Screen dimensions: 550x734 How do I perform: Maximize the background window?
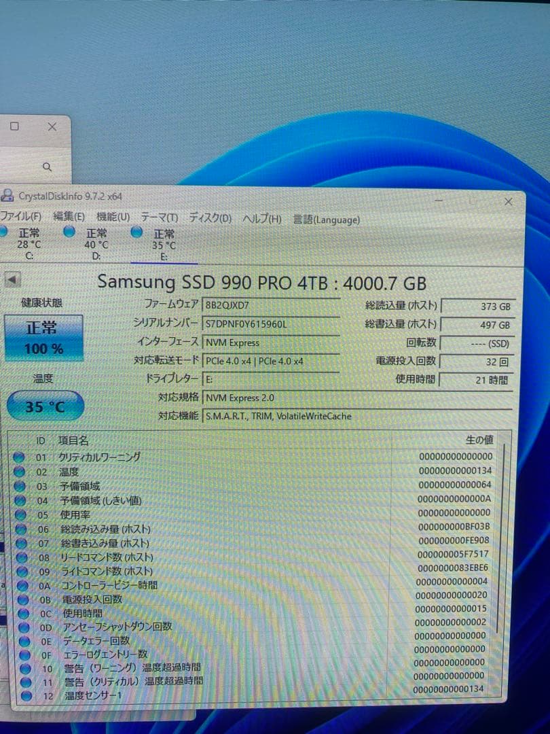(x=14, y=126)
